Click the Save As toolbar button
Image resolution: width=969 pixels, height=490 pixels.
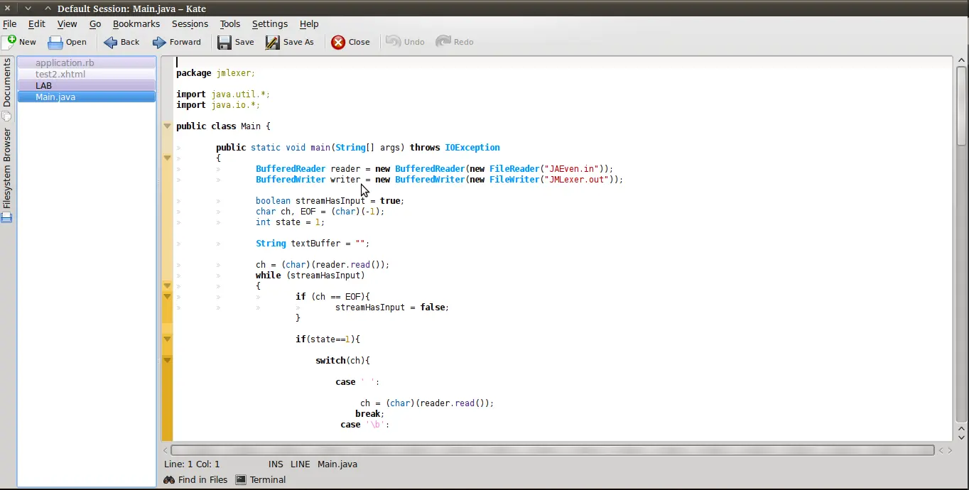[x=290, y=42]
